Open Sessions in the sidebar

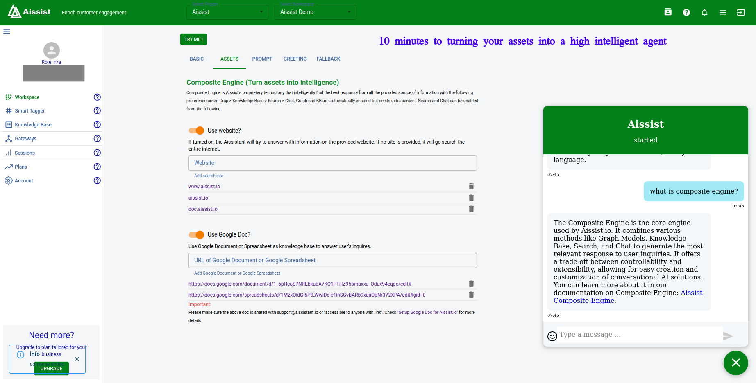pos(25,153)
